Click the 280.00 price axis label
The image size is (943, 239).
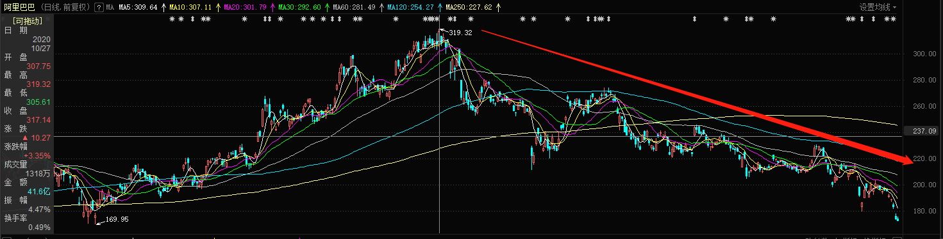pos(924,81)
